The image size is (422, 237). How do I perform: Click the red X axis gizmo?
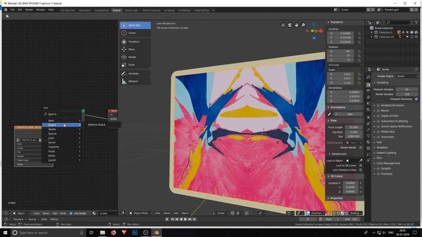[x=321, y=31]
